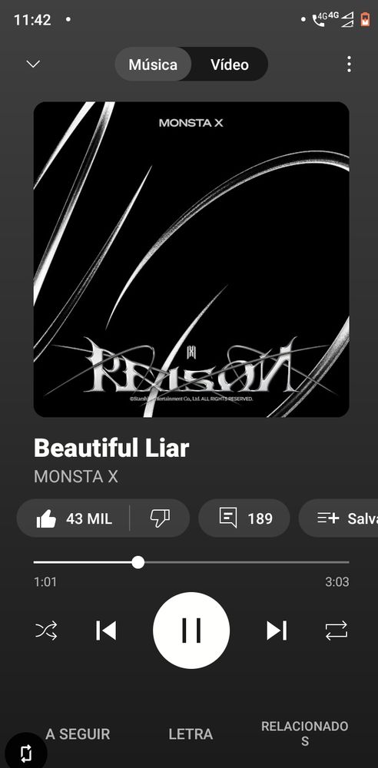The image size is (378, 768).
Task: Click the song progress bar knob
Action: coord(138,562)
